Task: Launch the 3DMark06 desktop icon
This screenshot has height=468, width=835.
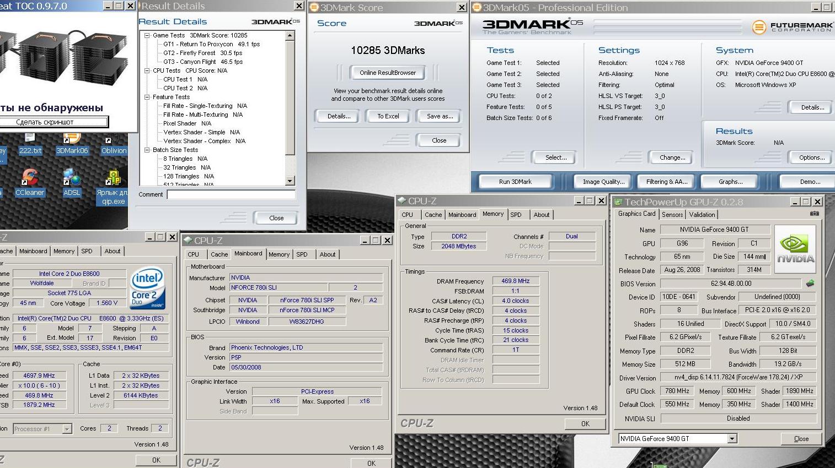Action: coord(72,144)
